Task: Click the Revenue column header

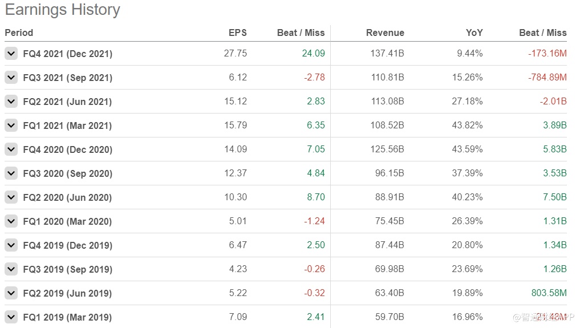Action: [385, 33]
